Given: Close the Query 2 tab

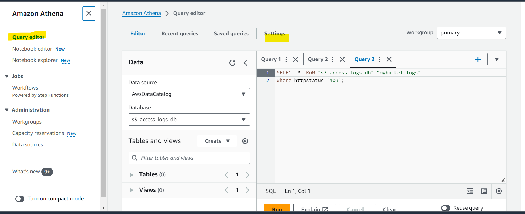Looking at the screenshot, I should (x=342, y=59).
